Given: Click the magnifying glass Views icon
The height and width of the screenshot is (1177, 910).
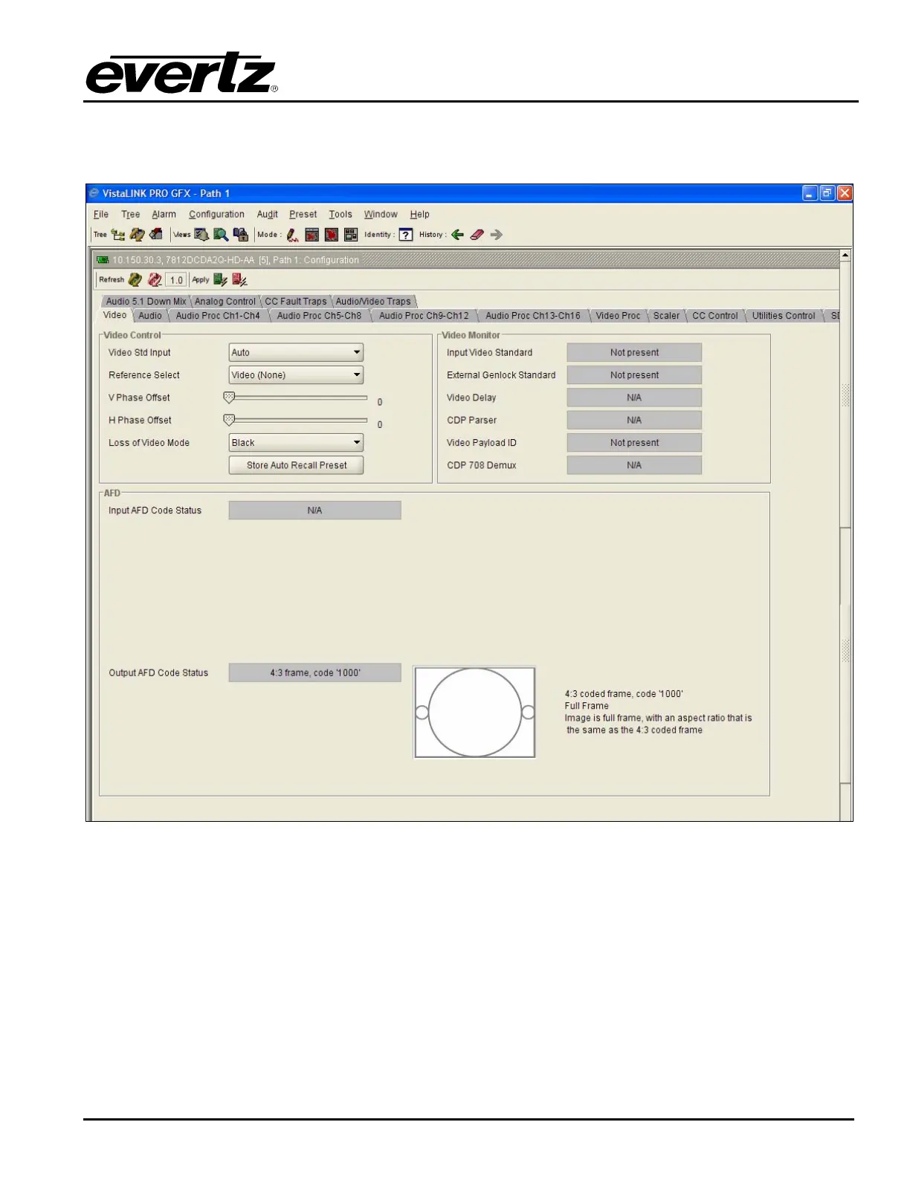Looking at the screenshot, I should coord(221,235).
